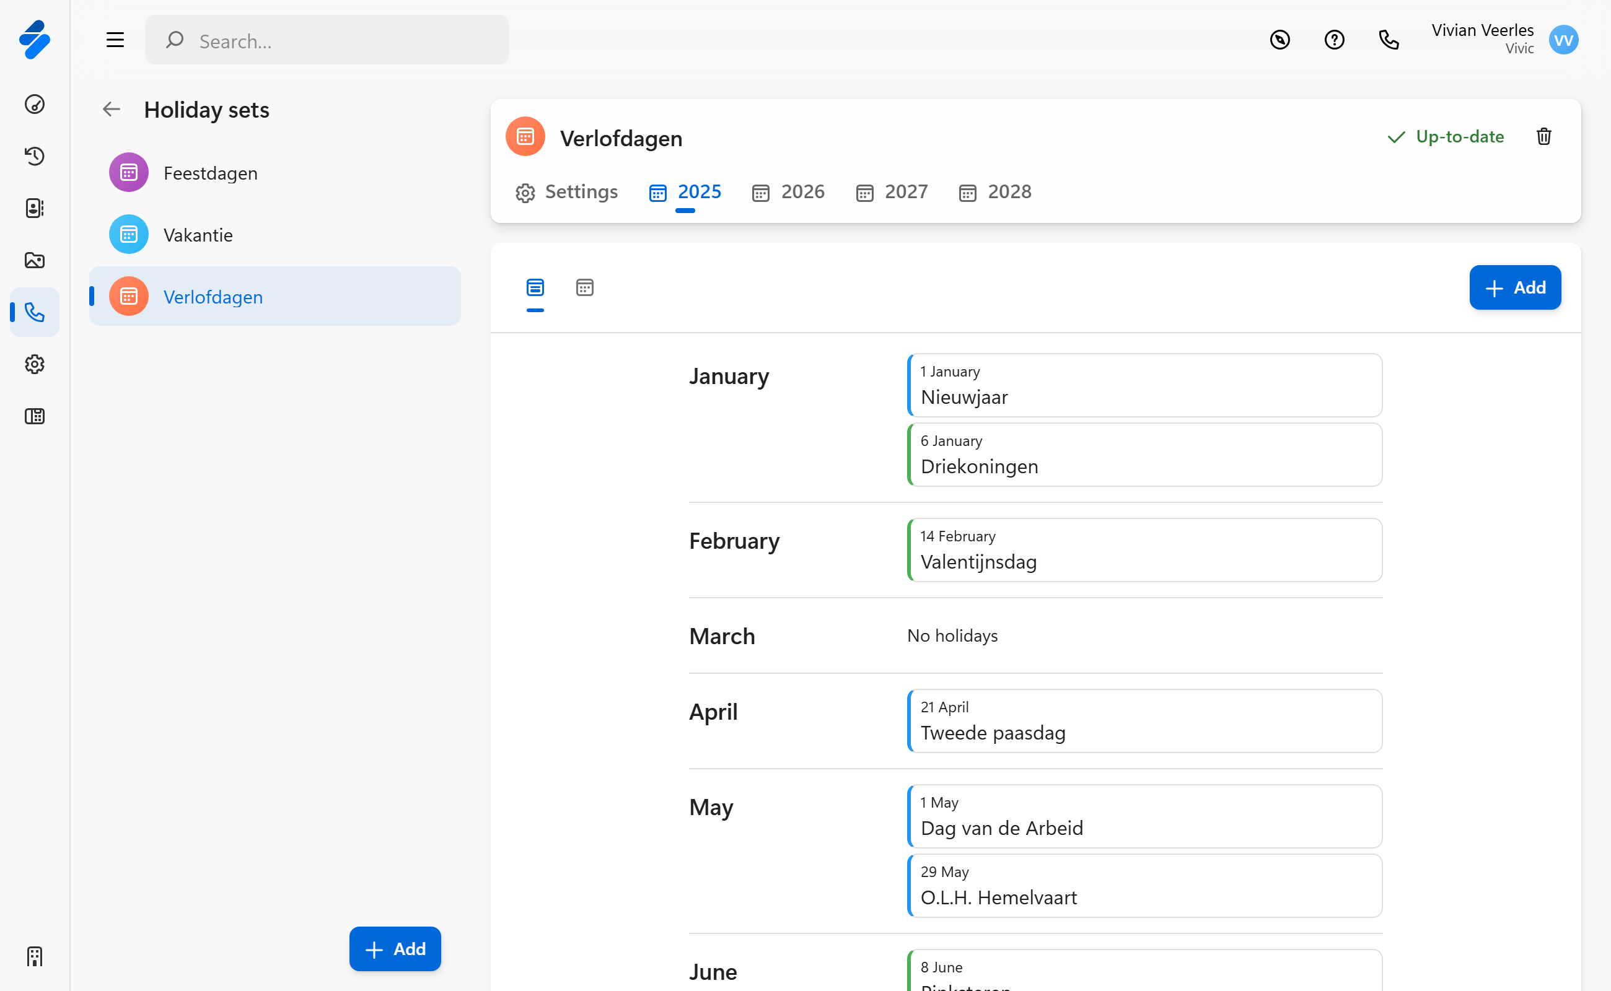
Task: Go back using the Holiday sets arrow
Action: pos(112,110)
